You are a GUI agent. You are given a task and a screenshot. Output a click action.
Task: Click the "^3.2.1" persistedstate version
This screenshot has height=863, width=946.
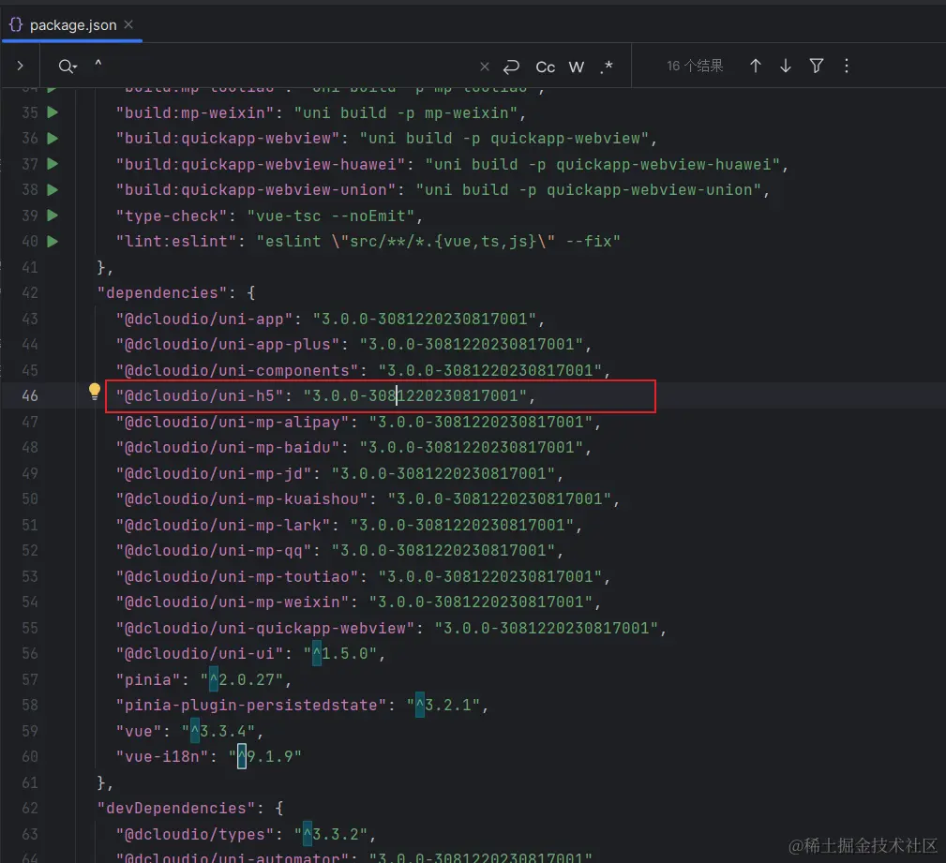443,705
